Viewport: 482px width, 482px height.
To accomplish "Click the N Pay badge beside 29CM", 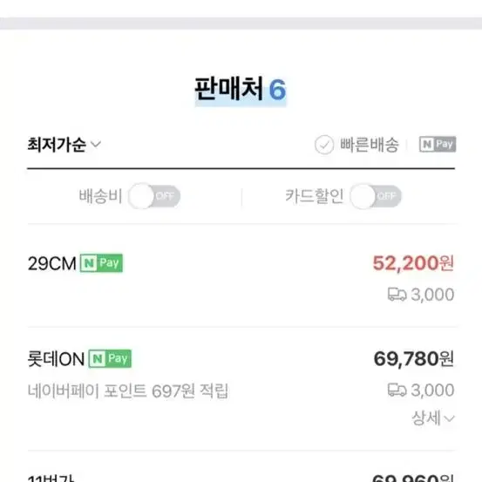I will point(101,263).
